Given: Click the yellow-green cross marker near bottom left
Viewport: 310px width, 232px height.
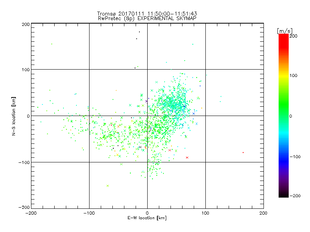Looking at the screenshot, I should pyautogui.click(x=108, y=186).
